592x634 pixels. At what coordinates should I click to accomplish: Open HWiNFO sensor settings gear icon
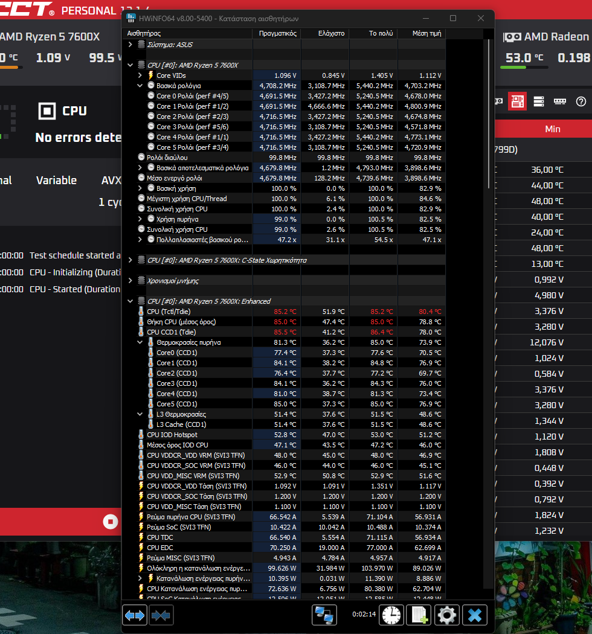pyautogui.click(x=447, y=615)
